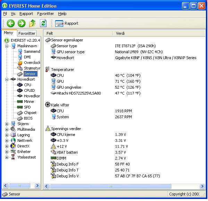Click the Nettverk globe icon

click(x=13, y=140)
